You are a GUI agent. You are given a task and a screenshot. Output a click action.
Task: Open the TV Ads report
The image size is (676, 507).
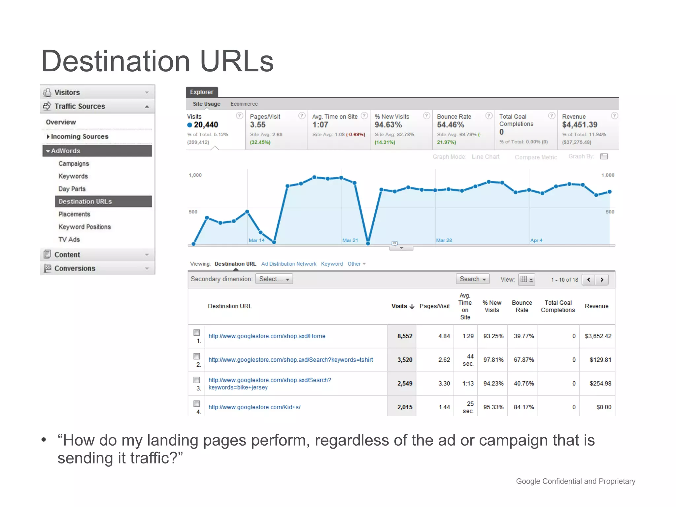click(69, 239)
